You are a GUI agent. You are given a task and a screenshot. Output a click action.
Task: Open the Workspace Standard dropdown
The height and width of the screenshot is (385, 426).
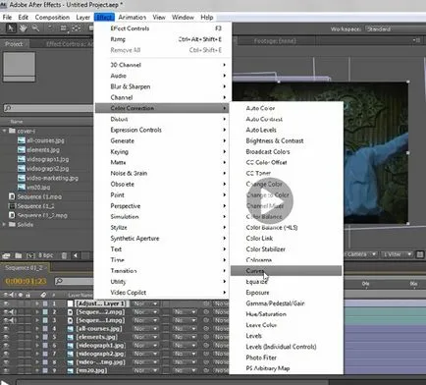point(395,28)
